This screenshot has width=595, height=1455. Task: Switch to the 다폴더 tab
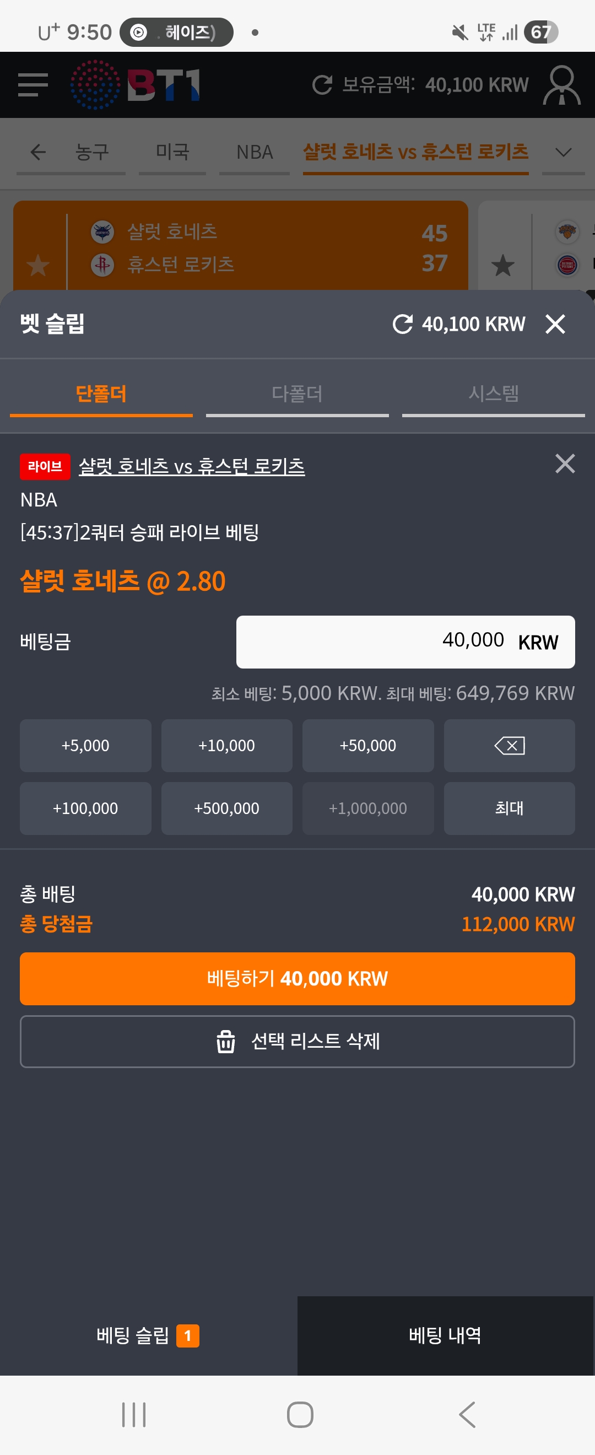point(297,394)
